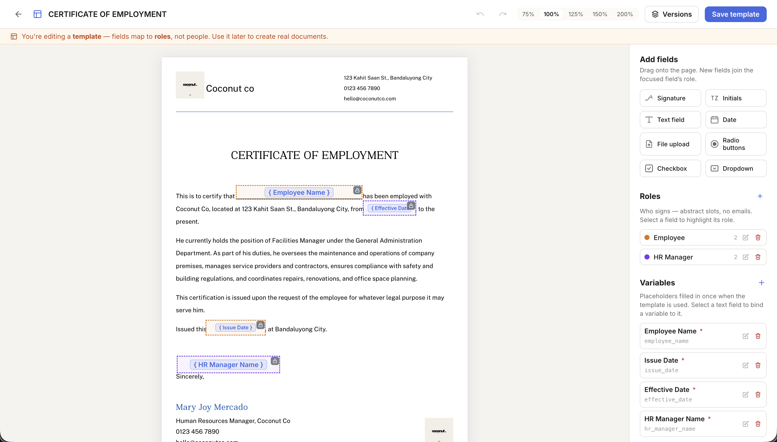
Task: Select the HR Manager role row
Action: [x=703, y=257]
